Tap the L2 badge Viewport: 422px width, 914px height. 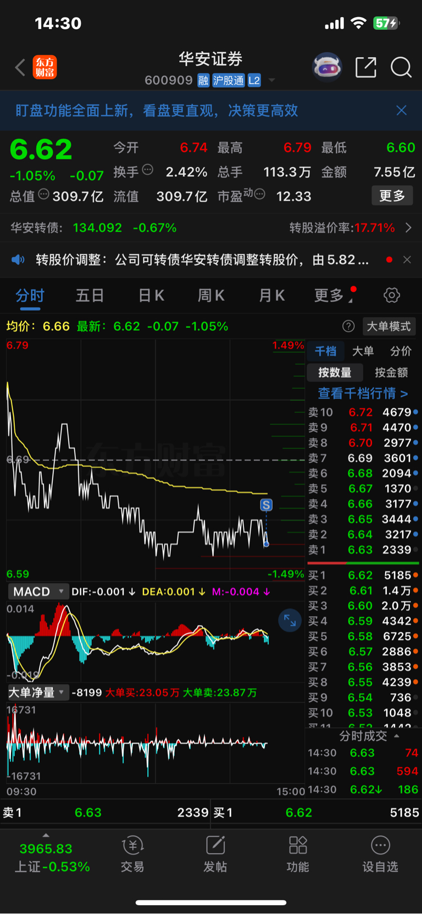pos(254,80)
